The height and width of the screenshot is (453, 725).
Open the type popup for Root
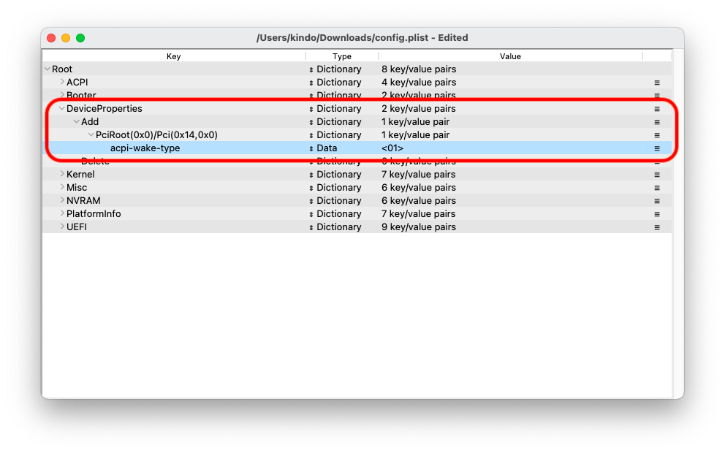point(311,69)
